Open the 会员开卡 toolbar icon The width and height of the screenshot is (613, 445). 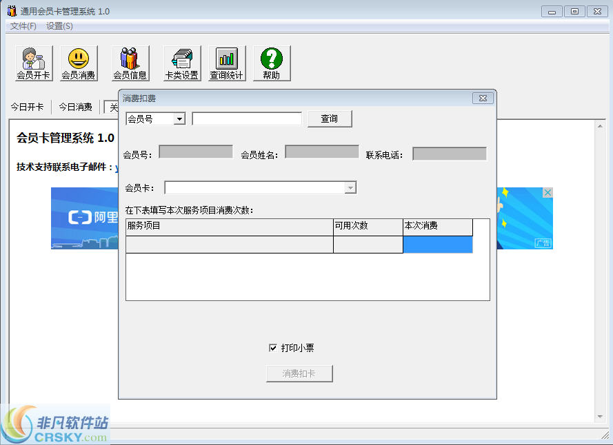[x=34, y=63]
